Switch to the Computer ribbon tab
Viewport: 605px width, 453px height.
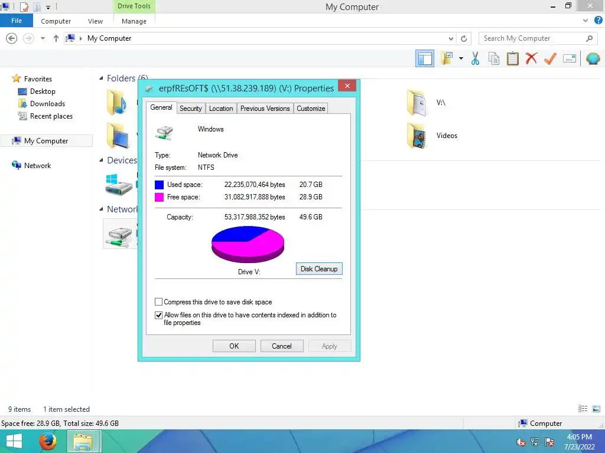pyautogui.click(x=56, y=21)
